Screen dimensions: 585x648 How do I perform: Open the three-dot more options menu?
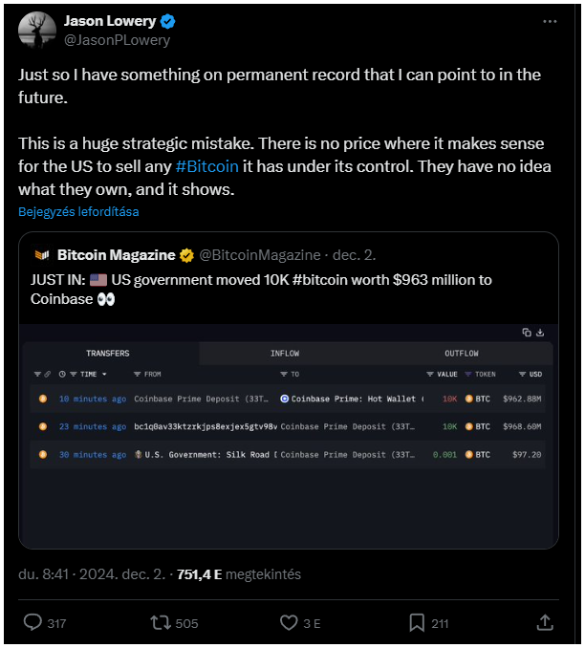point(548,21)
